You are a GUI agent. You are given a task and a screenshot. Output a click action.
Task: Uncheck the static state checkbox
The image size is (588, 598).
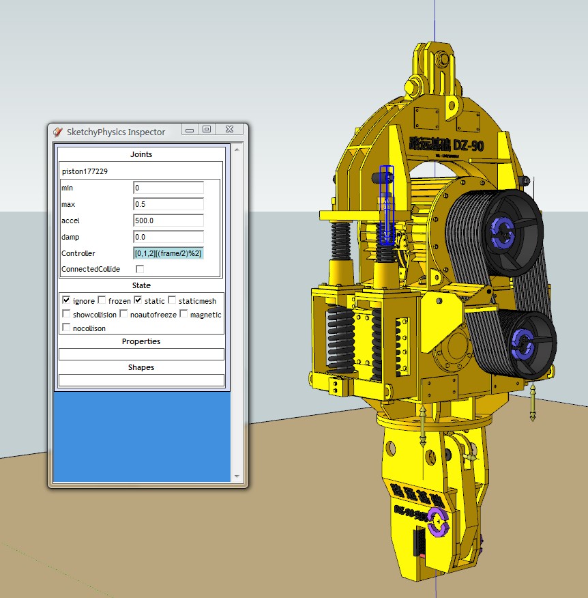(138, 300)
